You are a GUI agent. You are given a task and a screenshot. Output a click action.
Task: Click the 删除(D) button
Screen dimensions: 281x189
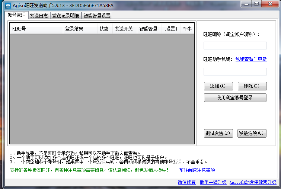pyautogui.click(x=252, y=86)
